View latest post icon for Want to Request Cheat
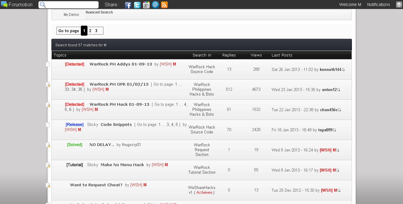 pos(339,190)
